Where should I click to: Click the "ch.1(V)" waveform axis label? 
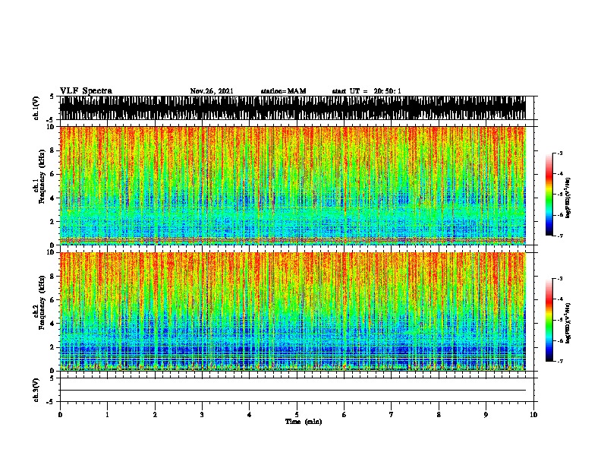[36, 108]
